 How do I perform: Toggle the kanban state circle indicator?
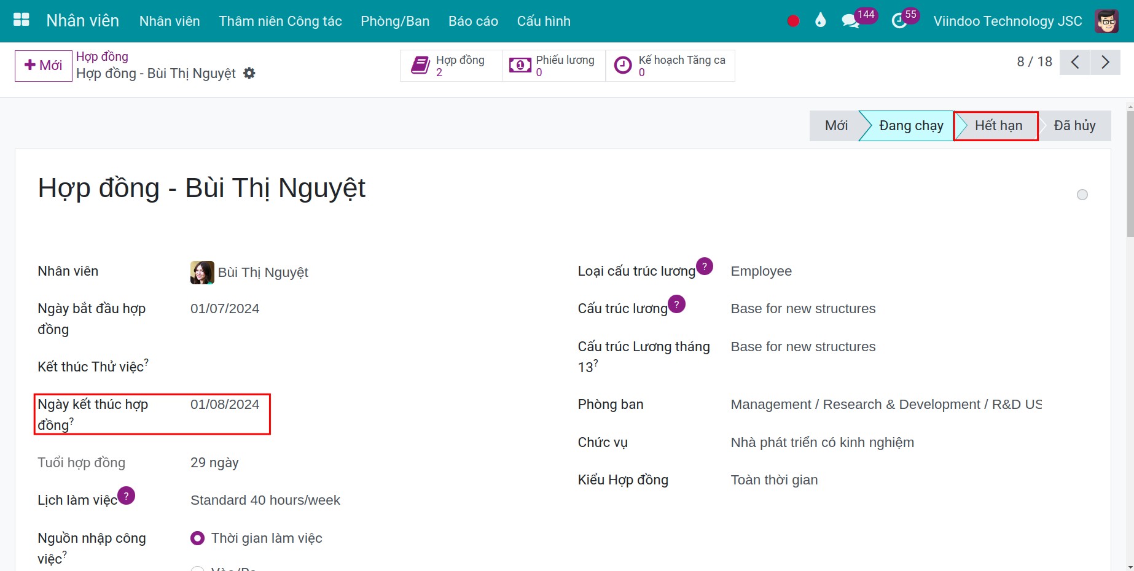click(1082, 195)
